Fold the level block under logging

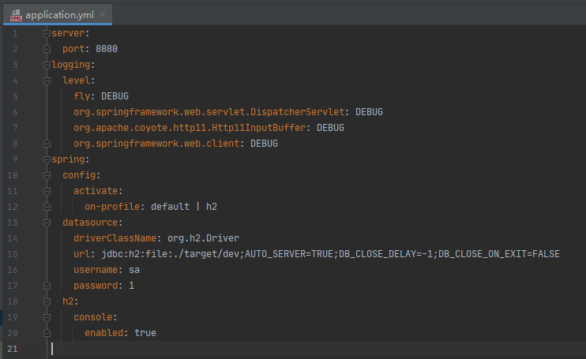point(47,80)
